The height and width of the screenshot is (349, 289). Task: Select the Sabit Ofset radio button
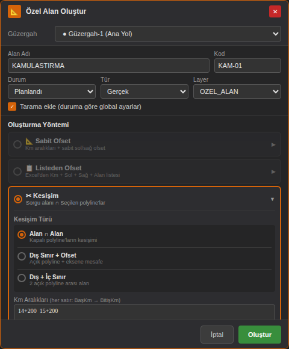point(17,144)
